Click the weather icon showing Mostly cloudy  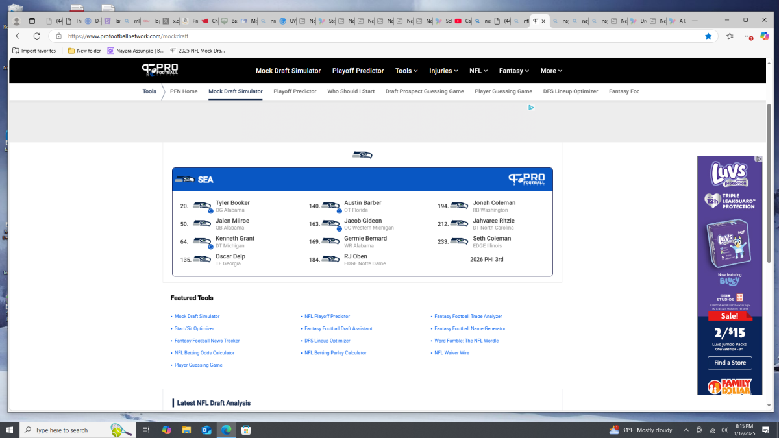coord(614,430)
